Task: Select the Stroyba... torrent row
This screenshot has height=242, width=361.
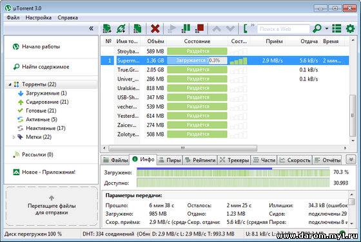Action: tap(224, 51)
